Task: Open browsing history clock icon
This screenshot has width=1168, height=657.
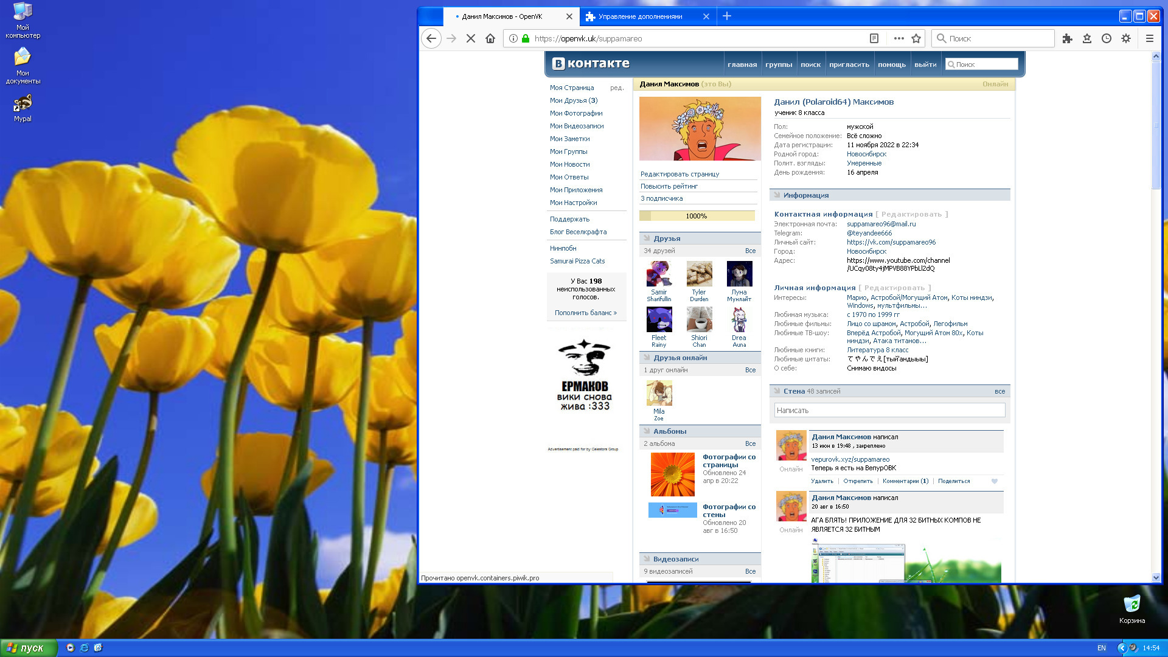Action: (x=1107, y=38)
